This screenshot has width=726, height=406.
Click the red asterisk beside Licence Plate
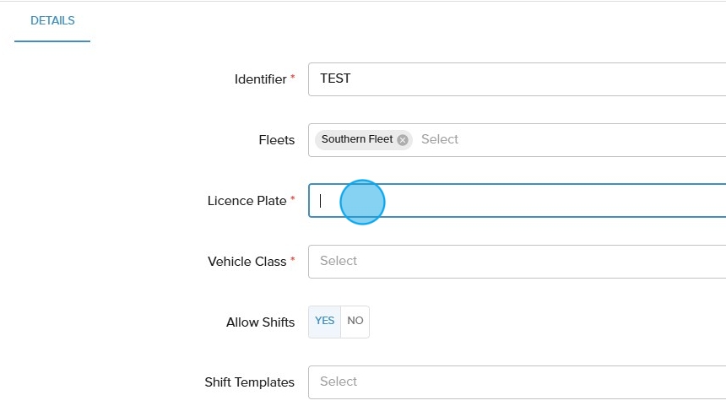tap(293, 199)
